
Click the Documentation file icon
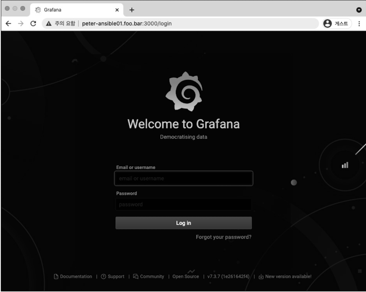(56, 276)
